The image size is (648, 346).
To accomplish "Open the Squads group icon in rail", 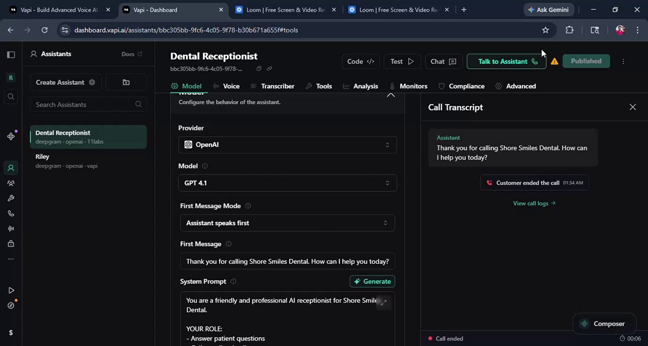I will point(11,183).
